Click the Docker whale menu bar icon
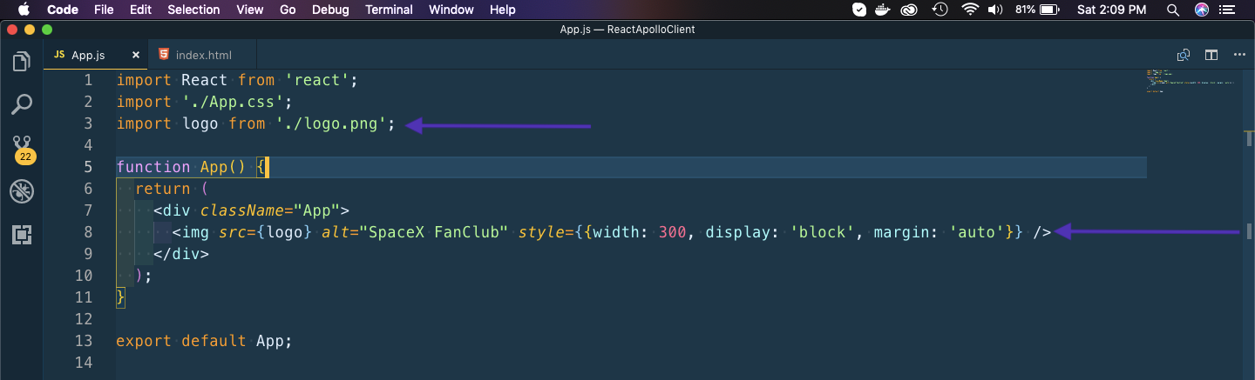Viewport: 1255px width, 380px height. click(x=885, y=10)
